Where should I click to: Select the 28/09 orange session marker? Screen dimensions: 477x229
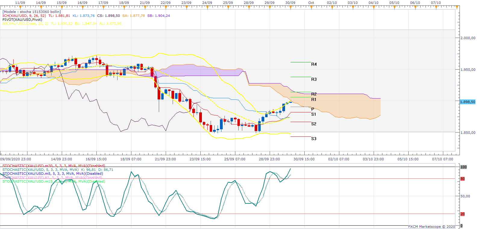pos(249,7)
